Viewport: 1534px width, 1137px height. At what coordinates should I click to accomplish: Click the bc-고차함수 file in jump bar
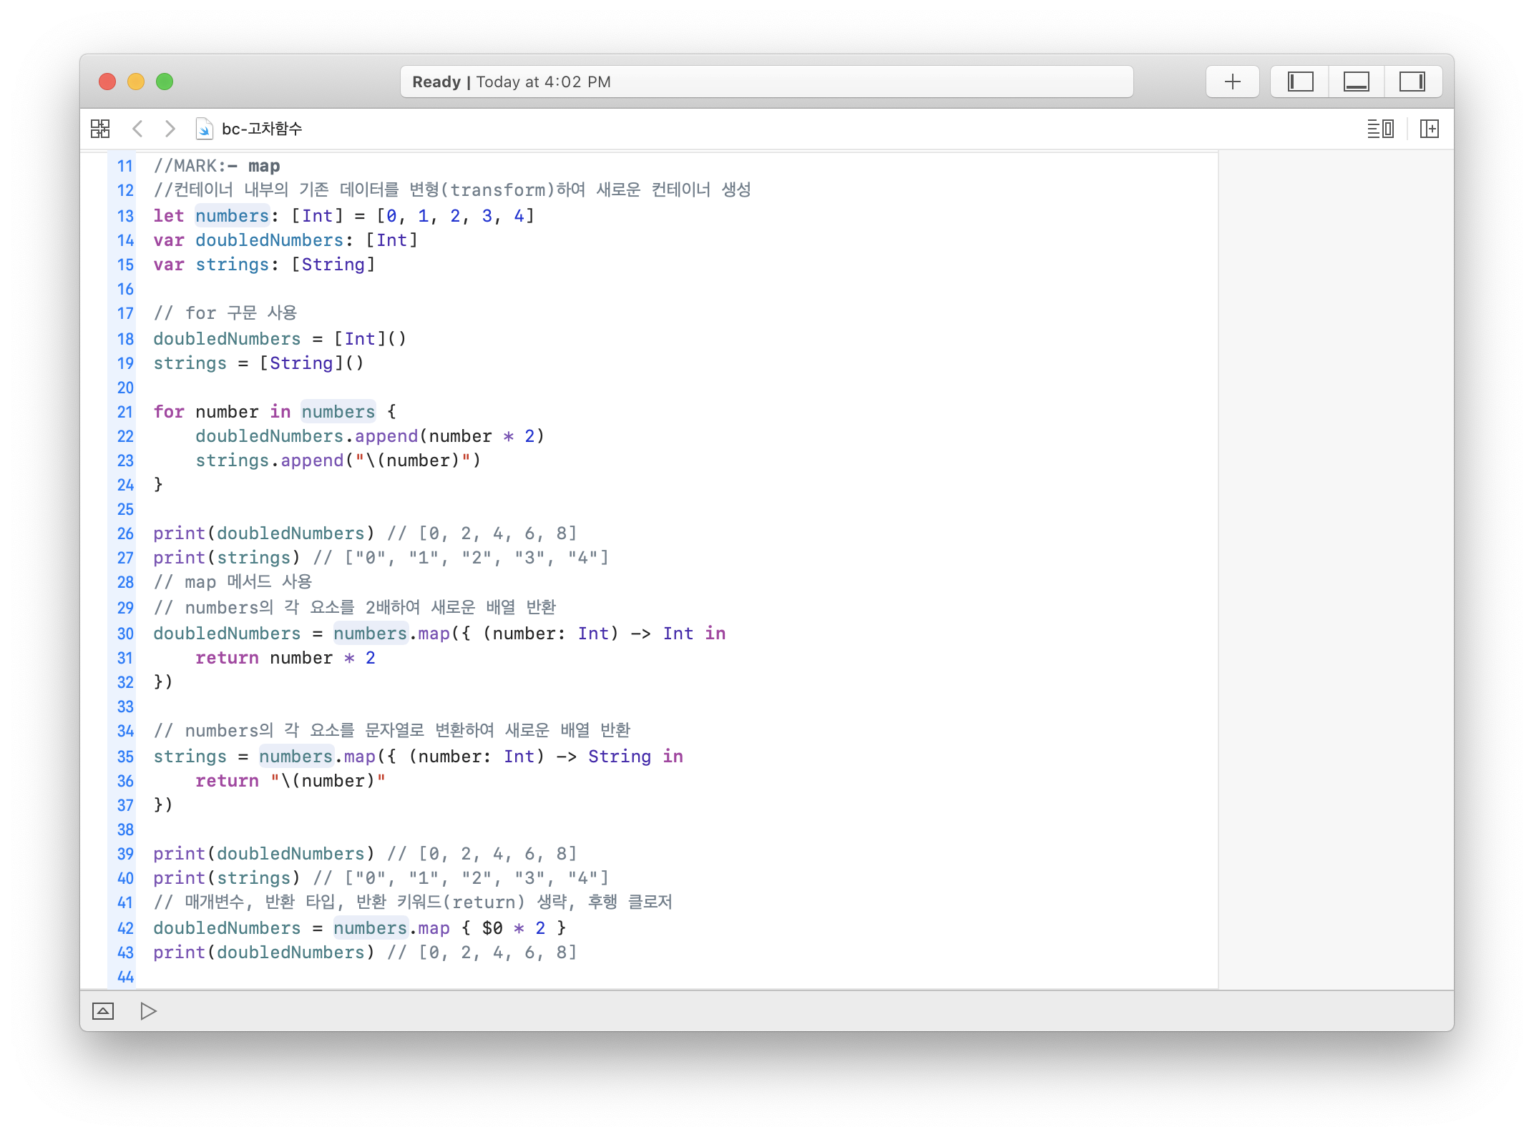261,129
